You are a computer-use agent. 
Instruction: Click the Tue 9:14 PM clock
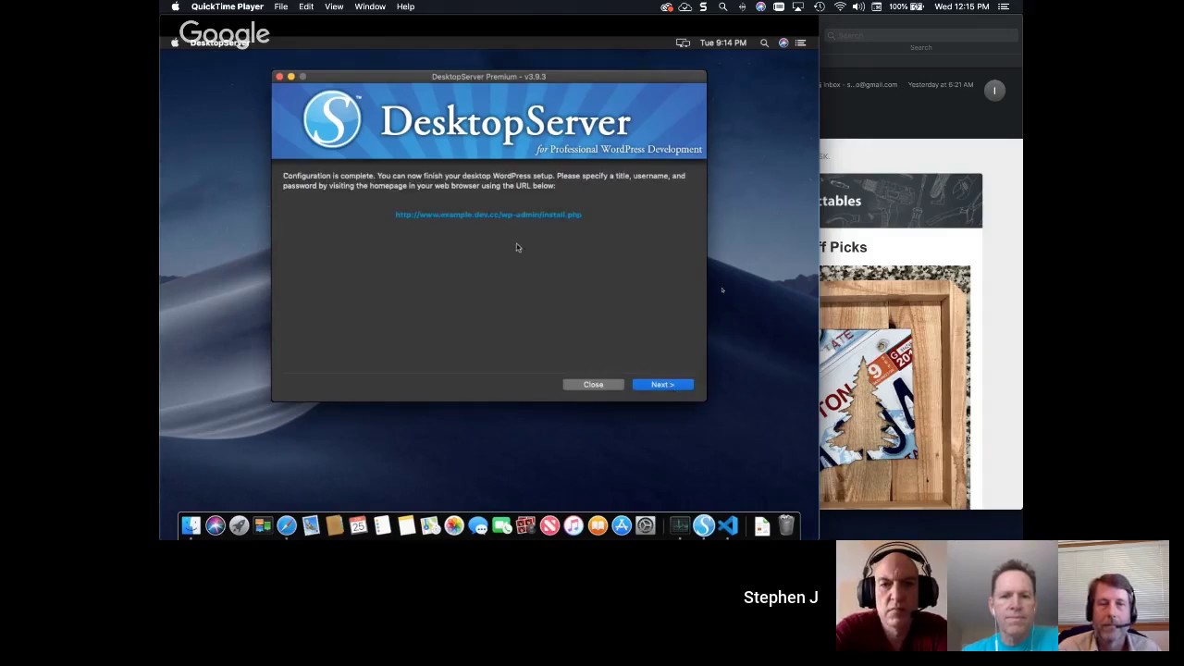pos(723,43)
